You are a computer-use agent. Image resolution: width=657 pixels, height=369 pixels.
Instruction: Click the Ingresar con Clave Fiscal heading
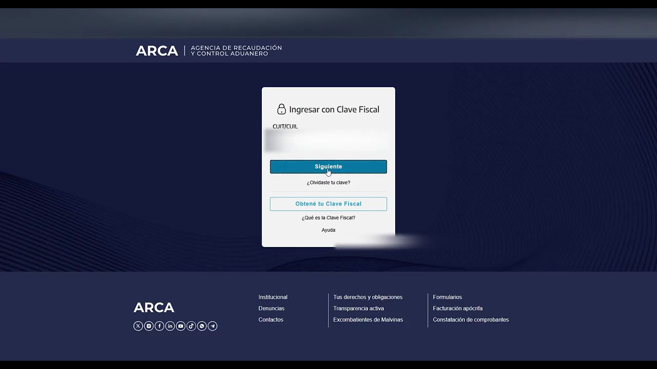point(334,109)
